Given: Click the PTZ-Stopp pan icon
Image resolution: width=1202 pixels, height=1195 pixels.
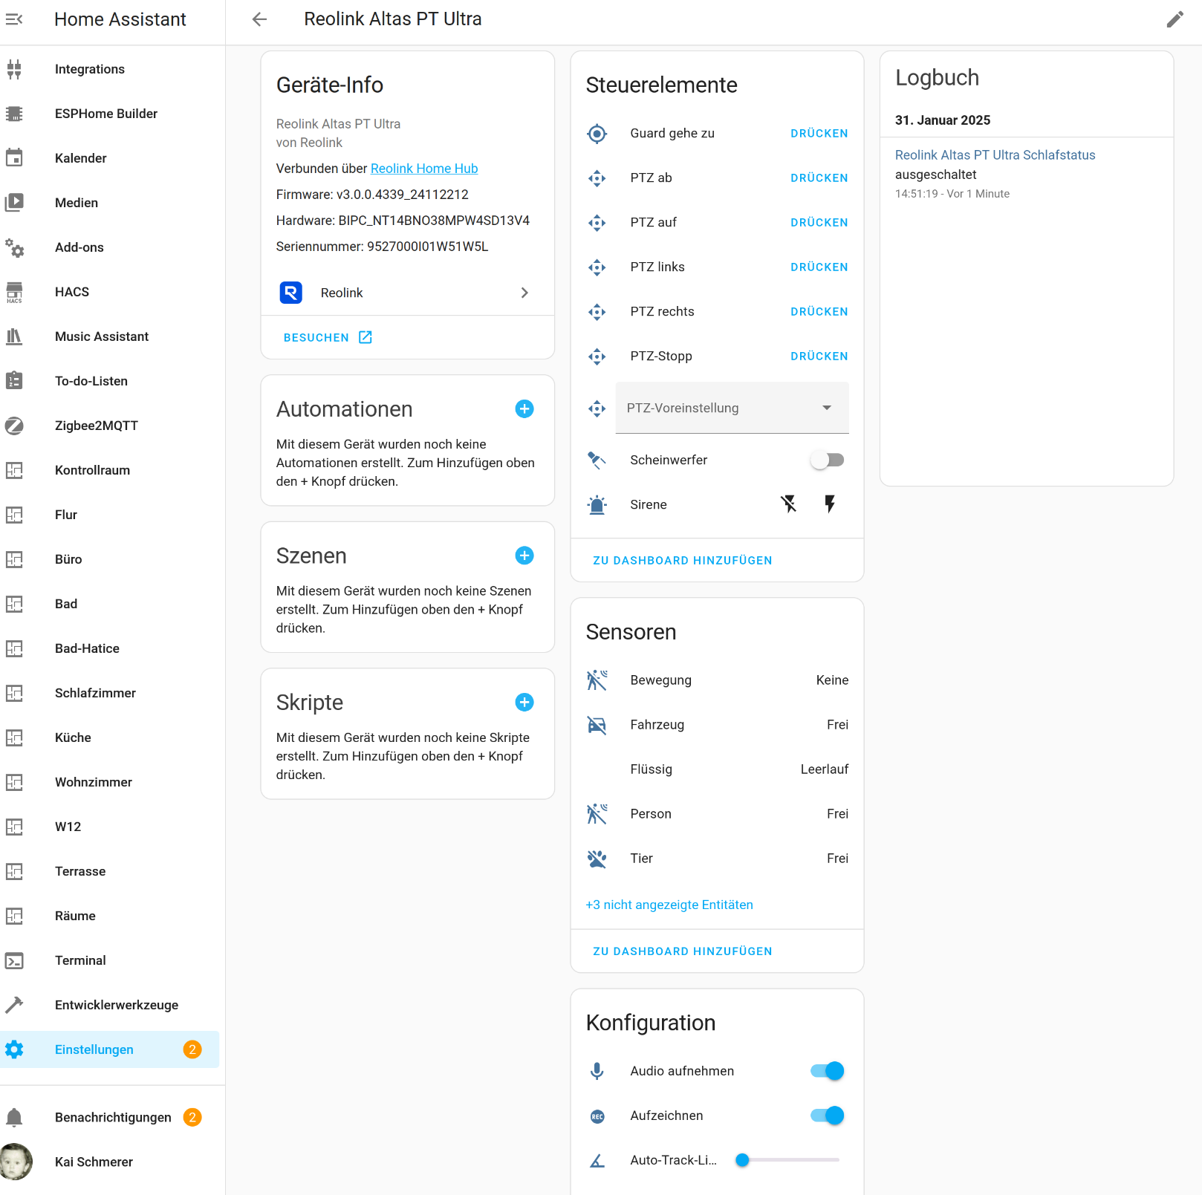Looking at the screenshot, I should [x=597, y=356].
